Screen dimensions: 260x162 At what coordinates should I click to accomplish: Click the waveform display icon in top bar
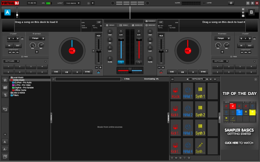click(x=89, y=3)
